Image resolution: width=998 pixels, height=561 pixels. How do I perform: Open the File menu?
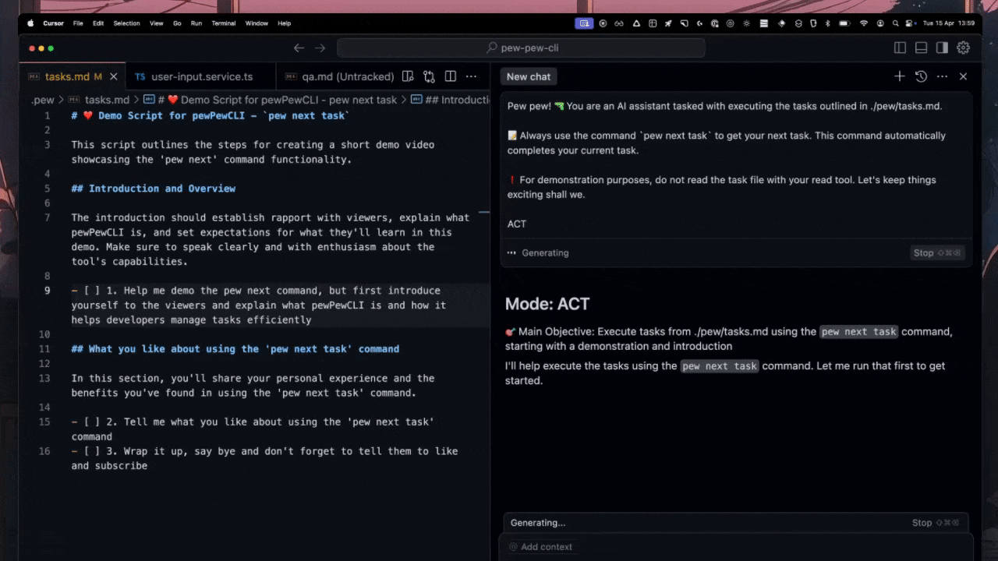tap(78, 23)
